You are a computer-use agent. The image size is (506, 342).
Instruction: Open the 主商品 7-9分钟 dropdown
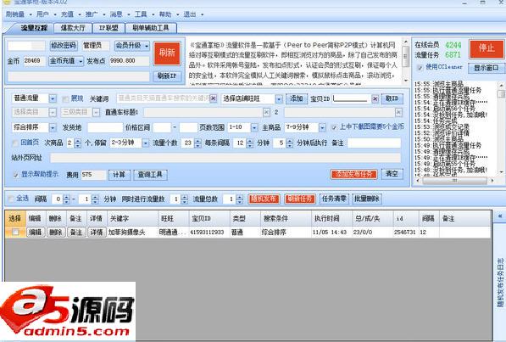pyautogui.click(x=322, y=127)
